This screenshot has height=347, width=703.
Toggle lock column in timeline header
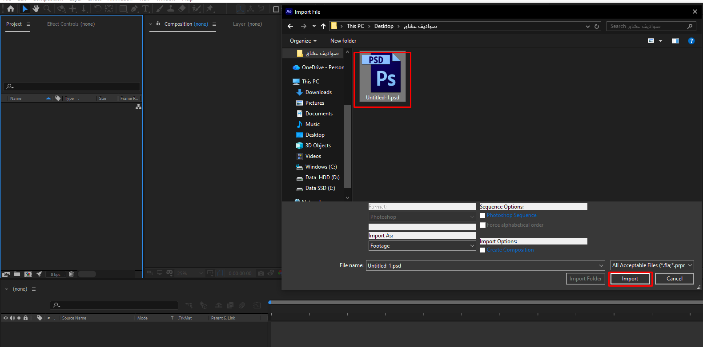coord(25,318)
